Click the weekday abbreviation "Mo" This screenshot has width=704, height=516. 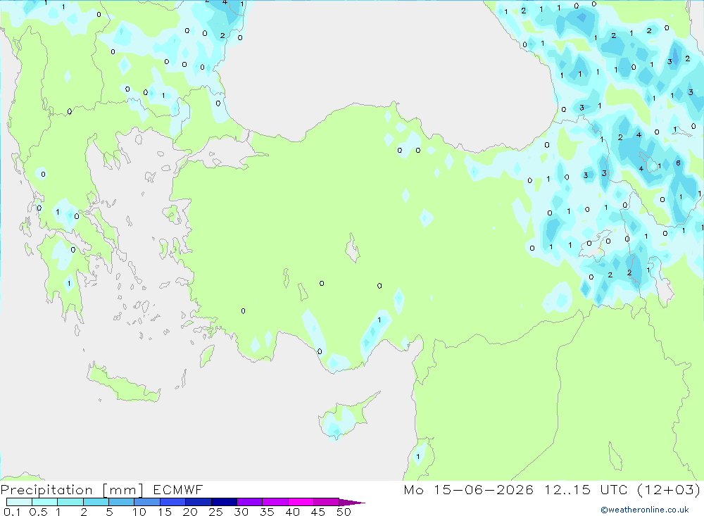413,489
